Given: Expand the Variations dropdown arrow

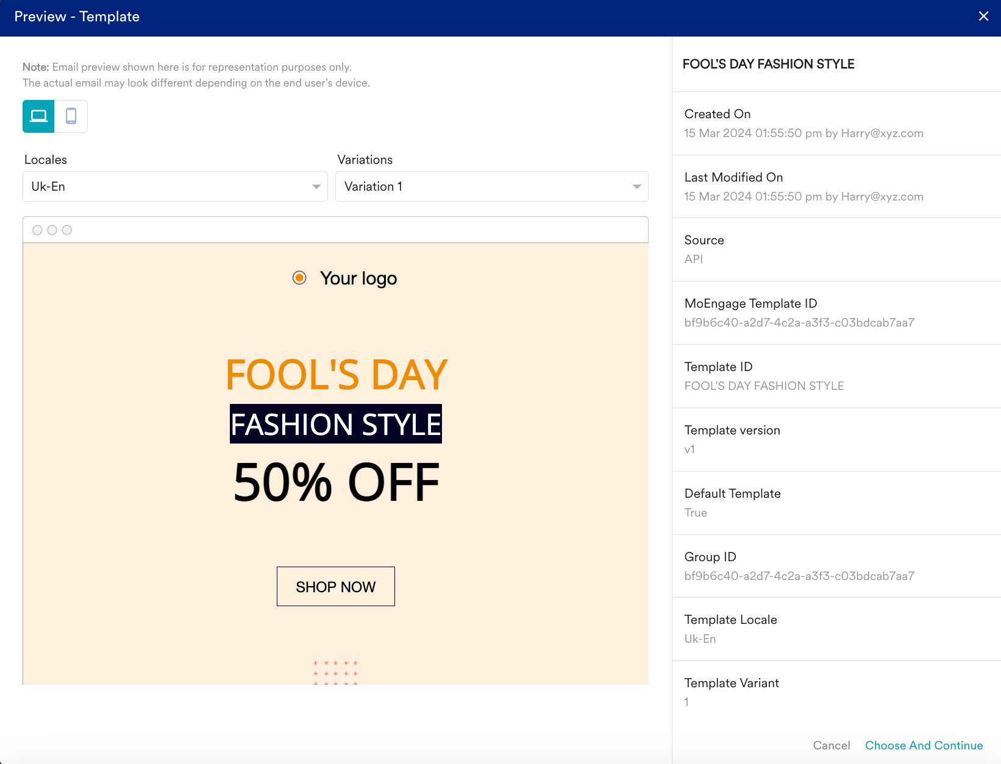Looking at the screenshot, I should [x=636, y=186].
